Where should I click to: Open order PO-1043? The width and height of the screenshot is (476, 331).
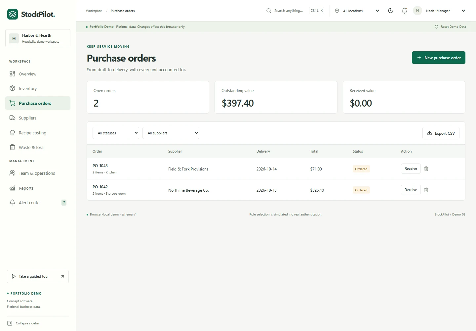pos(100,166)
